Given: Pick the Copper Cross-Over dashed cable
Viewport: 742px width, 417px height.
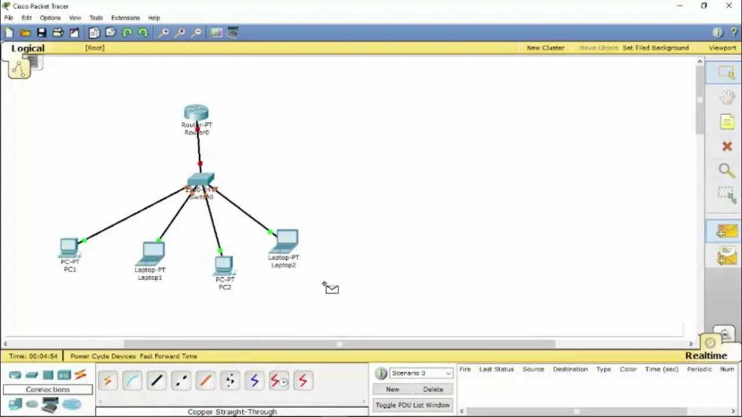Looking at the screenshot, I should click(181, 381).
